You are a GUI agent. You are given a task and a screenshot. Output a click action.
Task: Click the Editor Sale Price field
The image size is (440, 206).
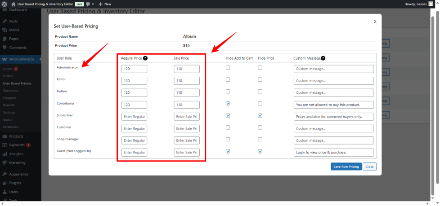tap(187, 81)
